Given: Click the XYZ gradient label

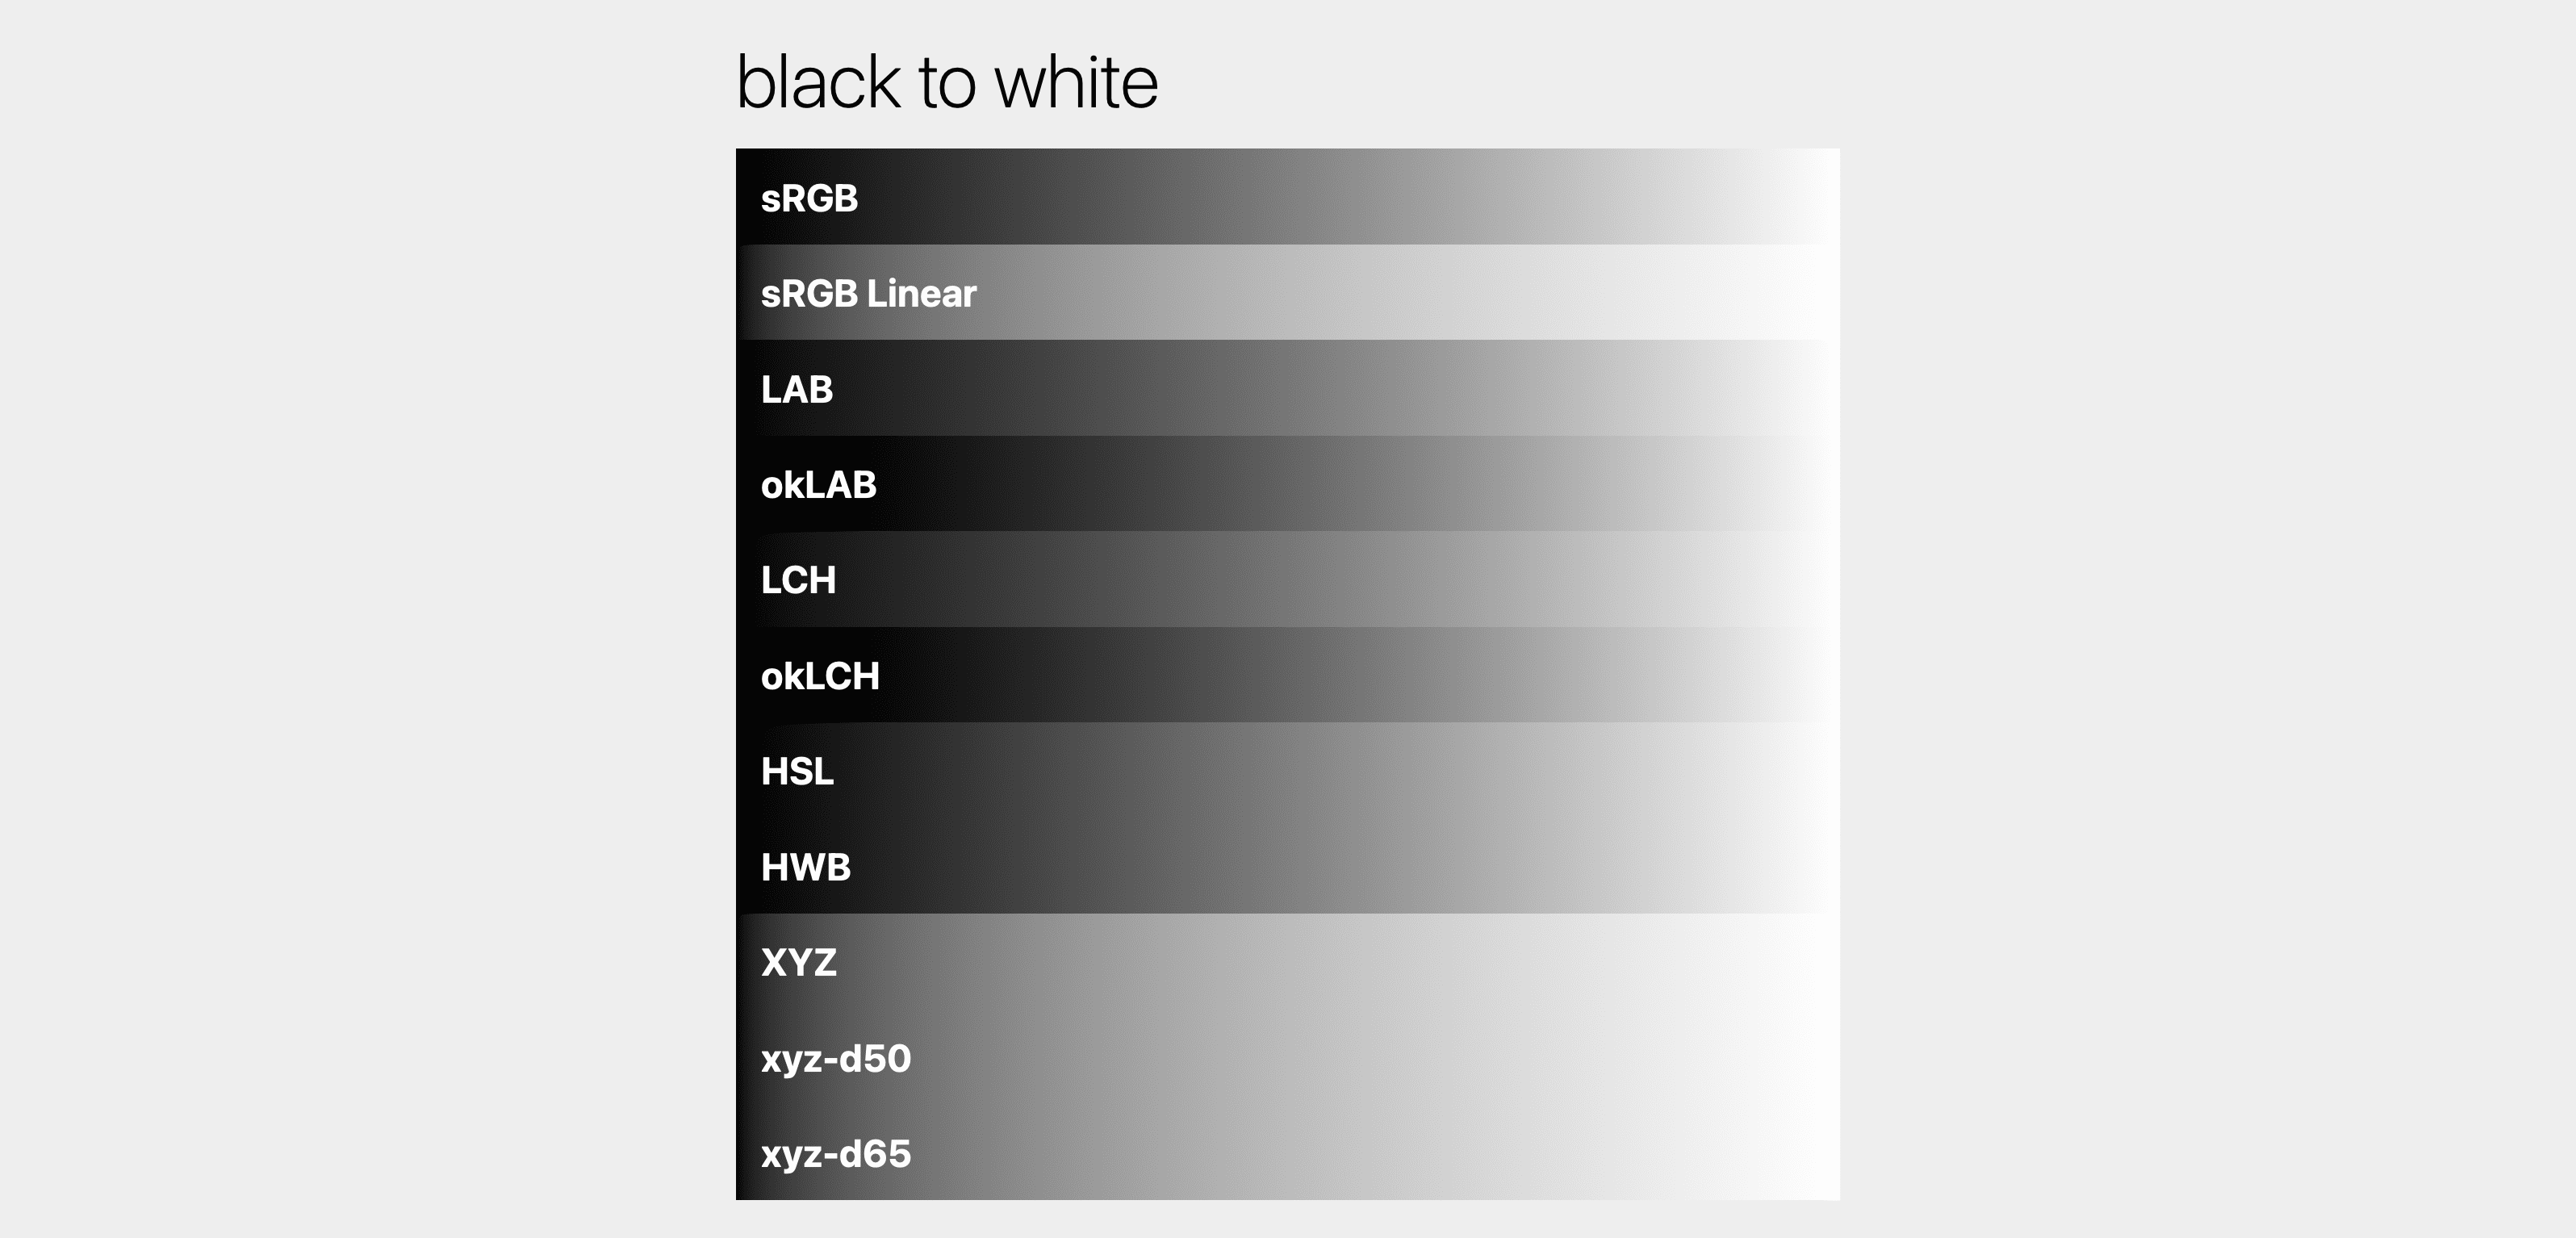Looking at the screenshot, I should [798, 962].
